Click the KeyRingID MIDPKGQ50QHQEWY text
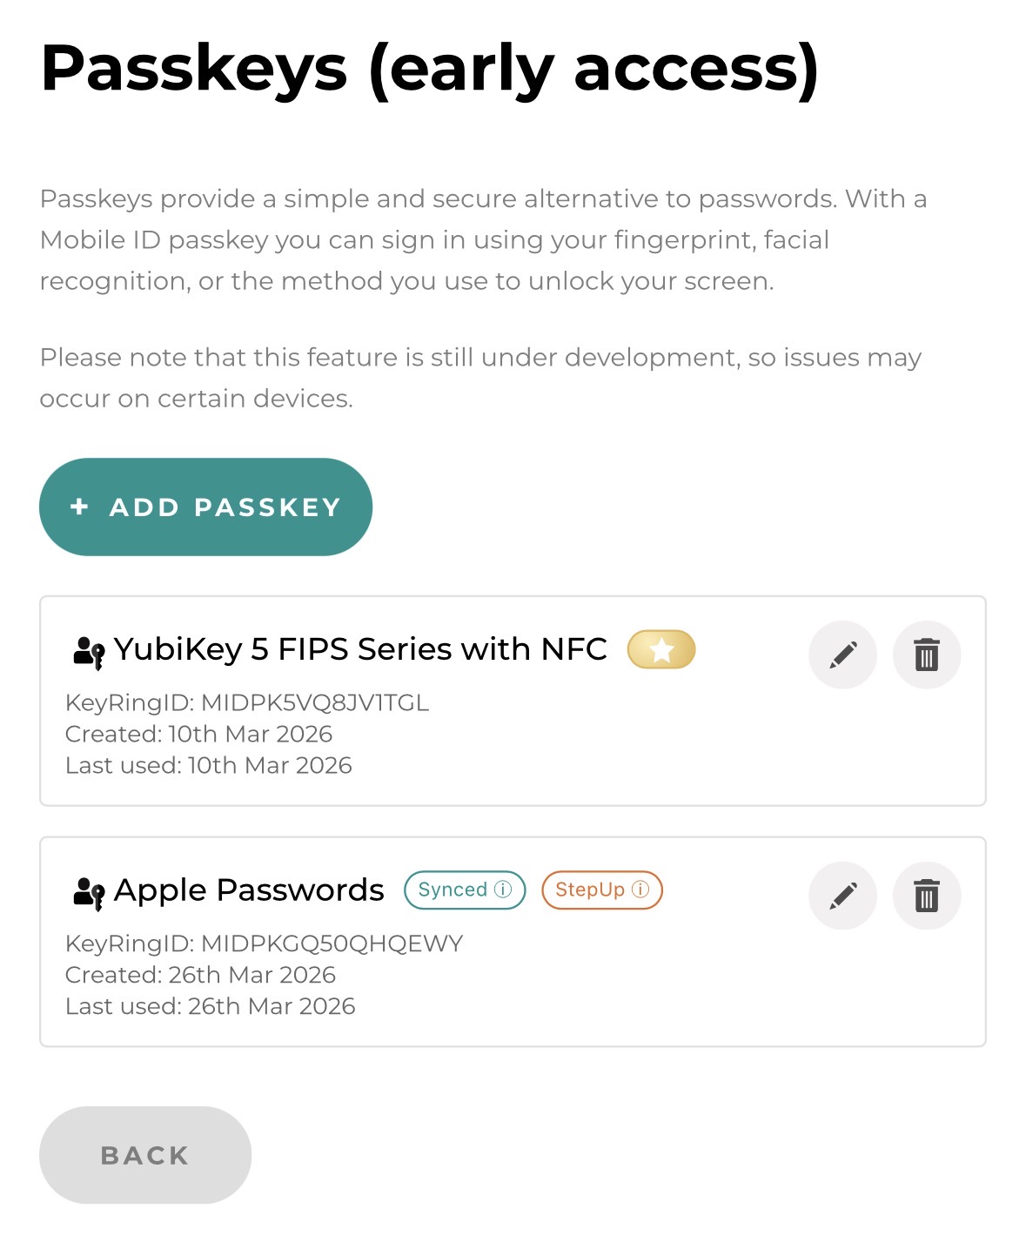 click(x=264, y=943)
